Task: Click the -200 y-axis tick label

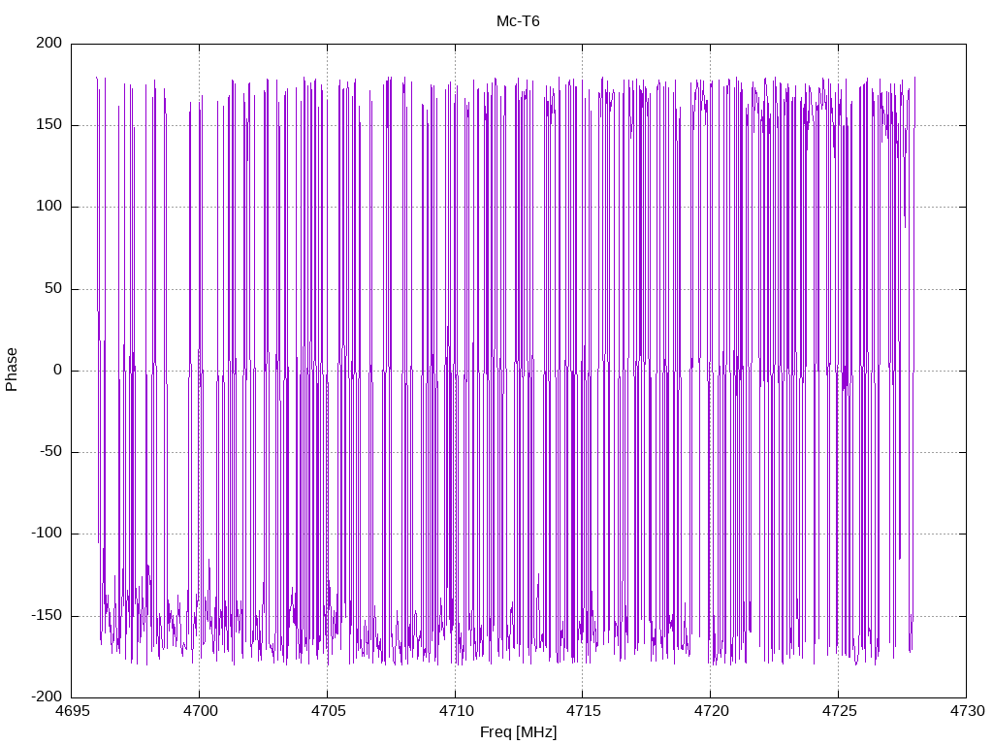Action: (47, 696)
